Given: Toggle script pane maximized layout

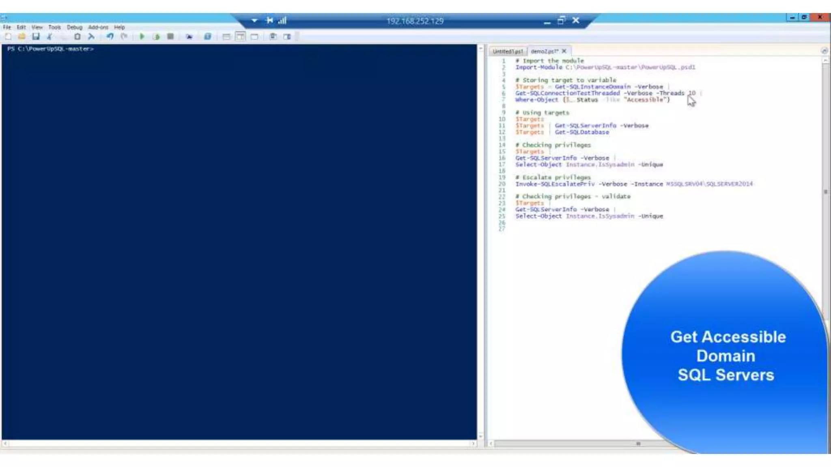Looking at the screenshot, I should click(254, 37).
